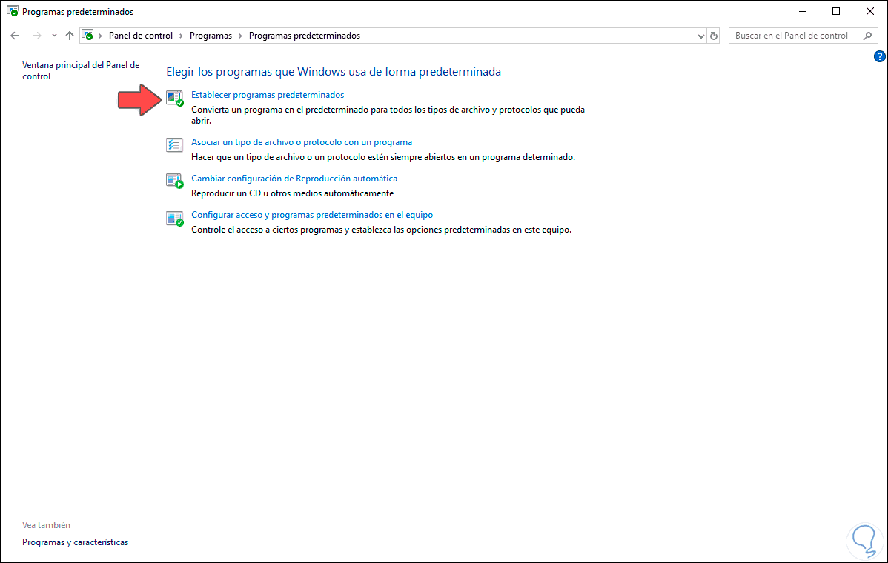Expand the address bar history dropdown

(x=701, y=36)
